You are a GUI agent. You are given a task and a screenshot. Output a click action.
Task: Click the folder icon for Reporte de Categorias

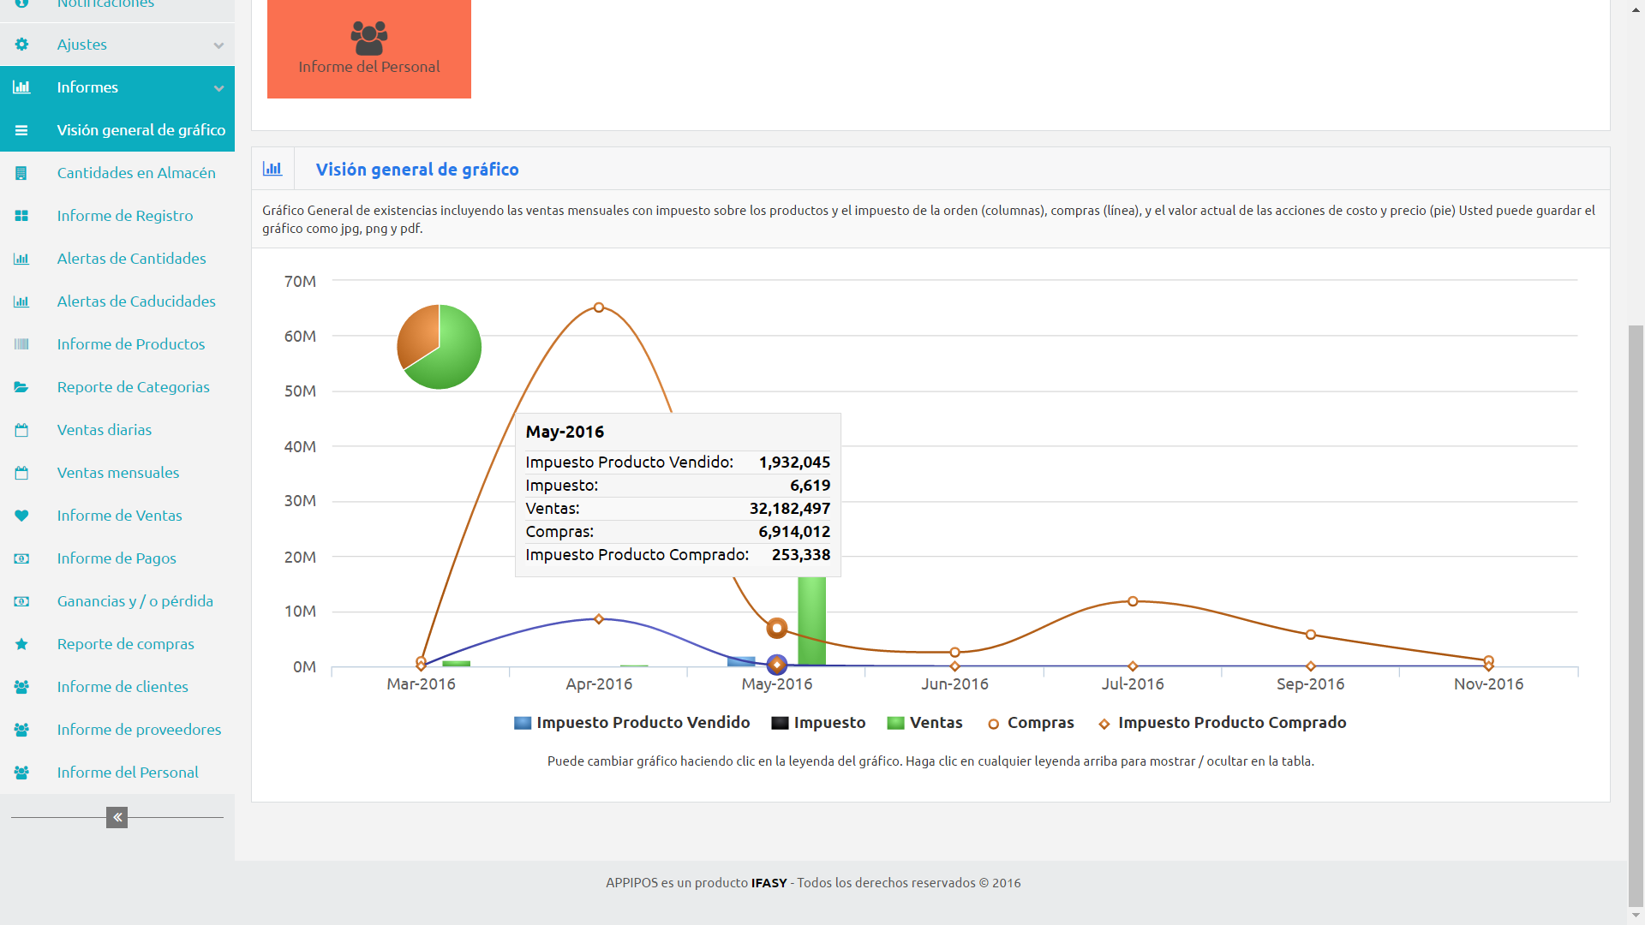pos(21,387)
